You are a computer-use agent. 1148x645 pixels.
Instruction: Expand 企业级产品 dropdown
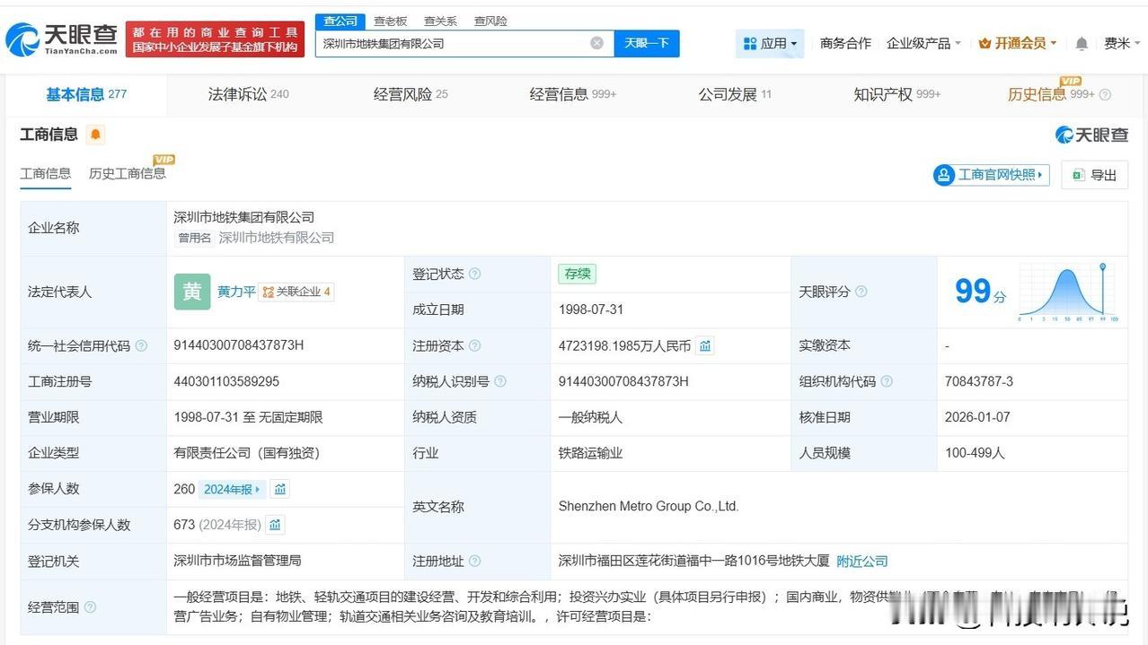click(x=923, y=43)
